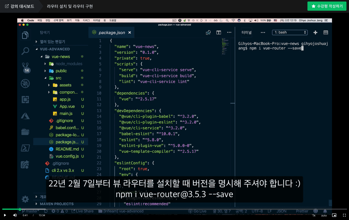
Task: Open README.md under vue-news
Action: [67, 149]
